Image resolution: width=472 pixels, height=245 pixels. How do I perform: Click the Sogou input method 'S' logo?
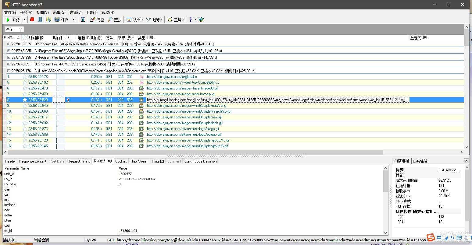click(x=431, y=237)
